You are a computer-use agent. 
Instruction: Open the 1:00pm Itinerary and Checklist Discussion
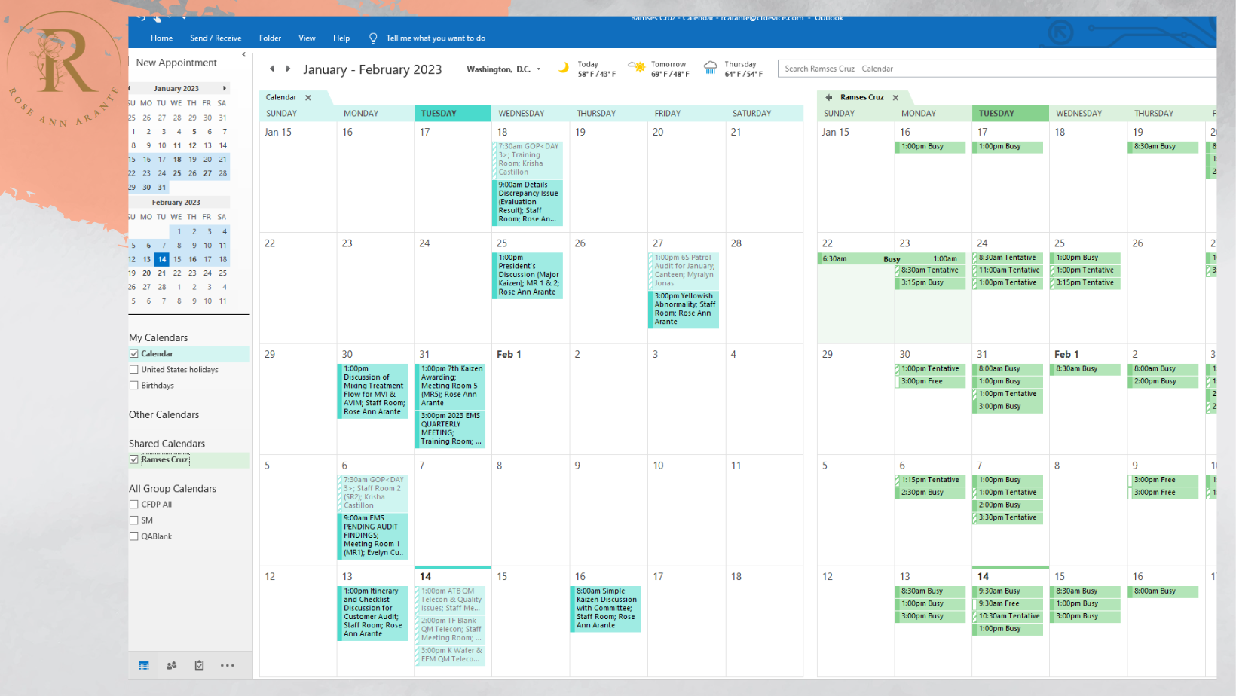coord(372,613)
